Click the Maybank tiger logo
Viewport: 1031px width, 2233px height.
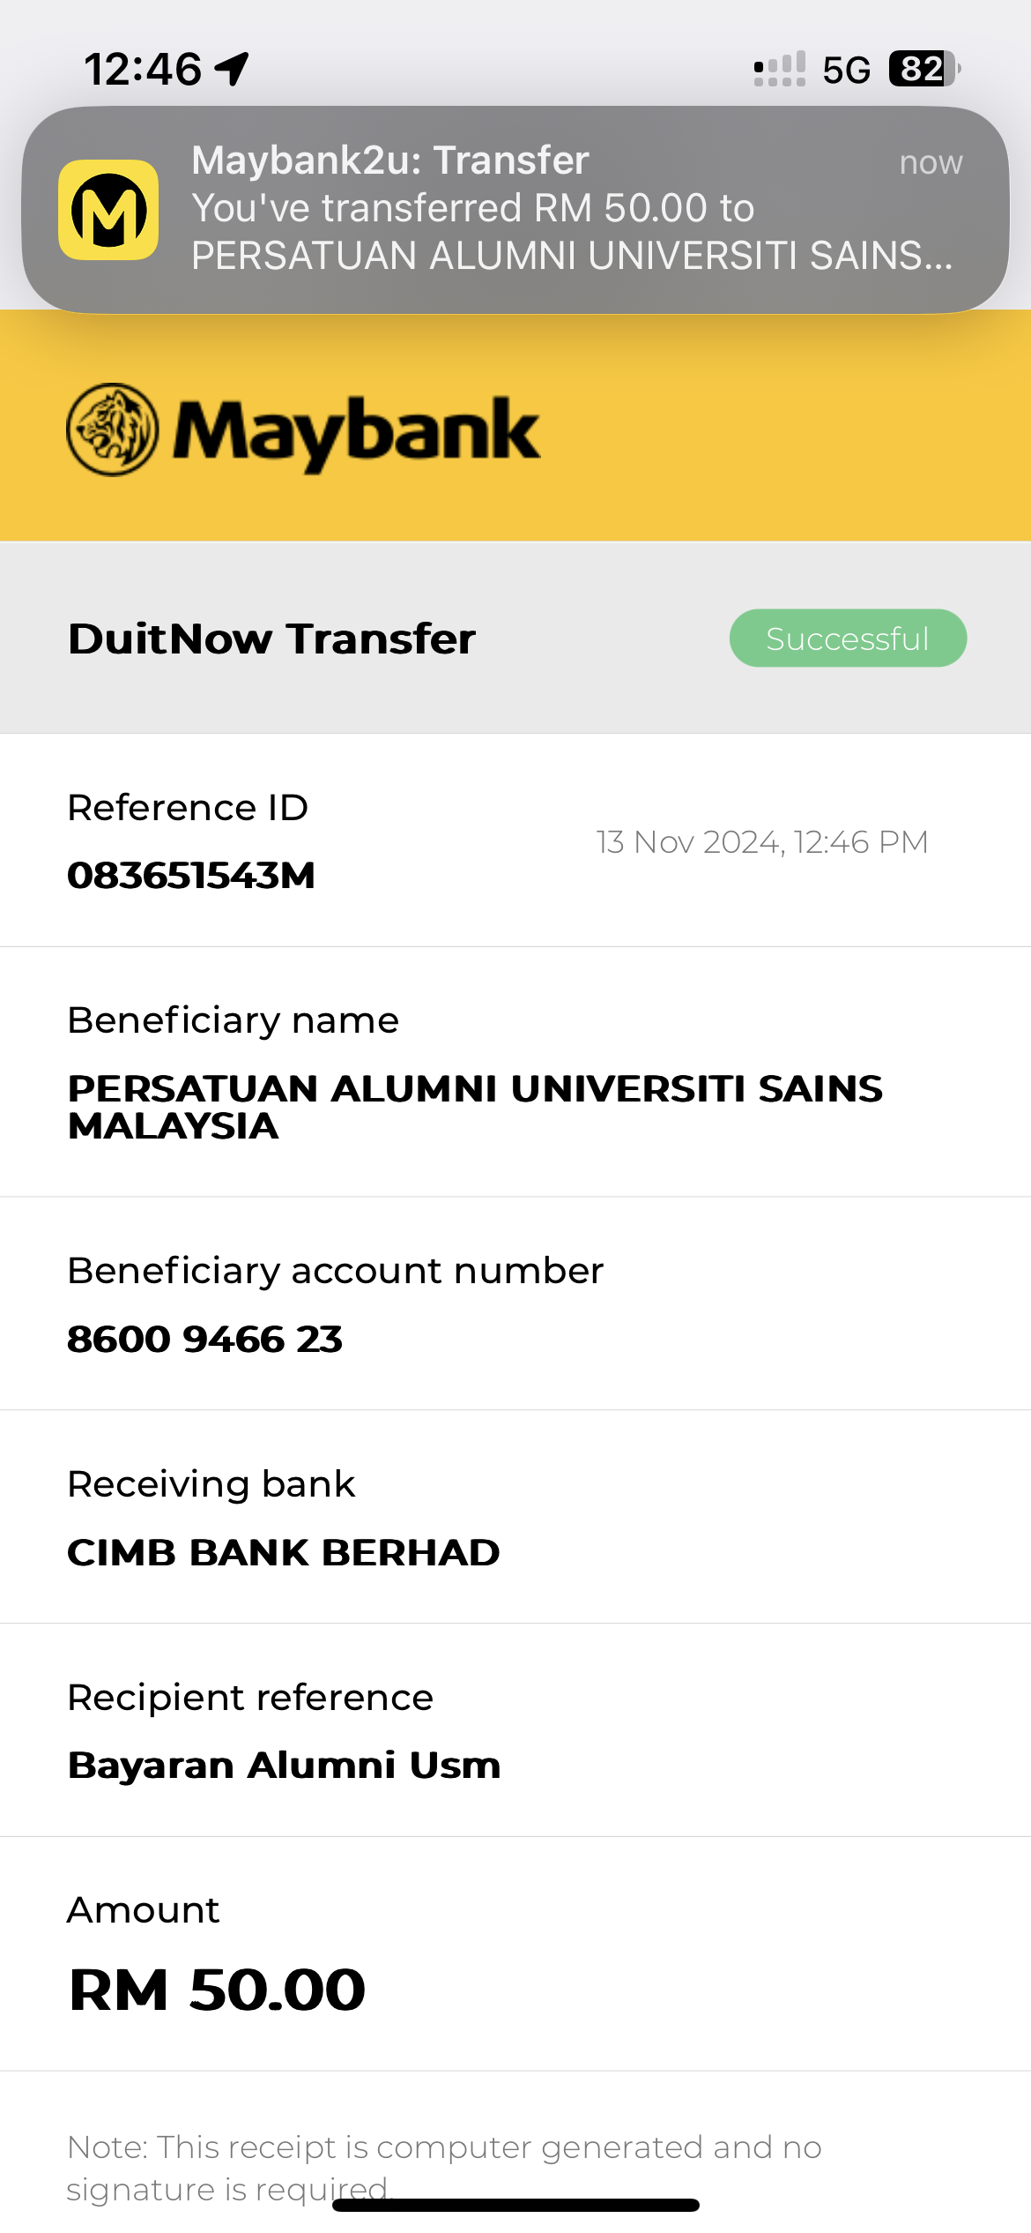pos(112,429)
